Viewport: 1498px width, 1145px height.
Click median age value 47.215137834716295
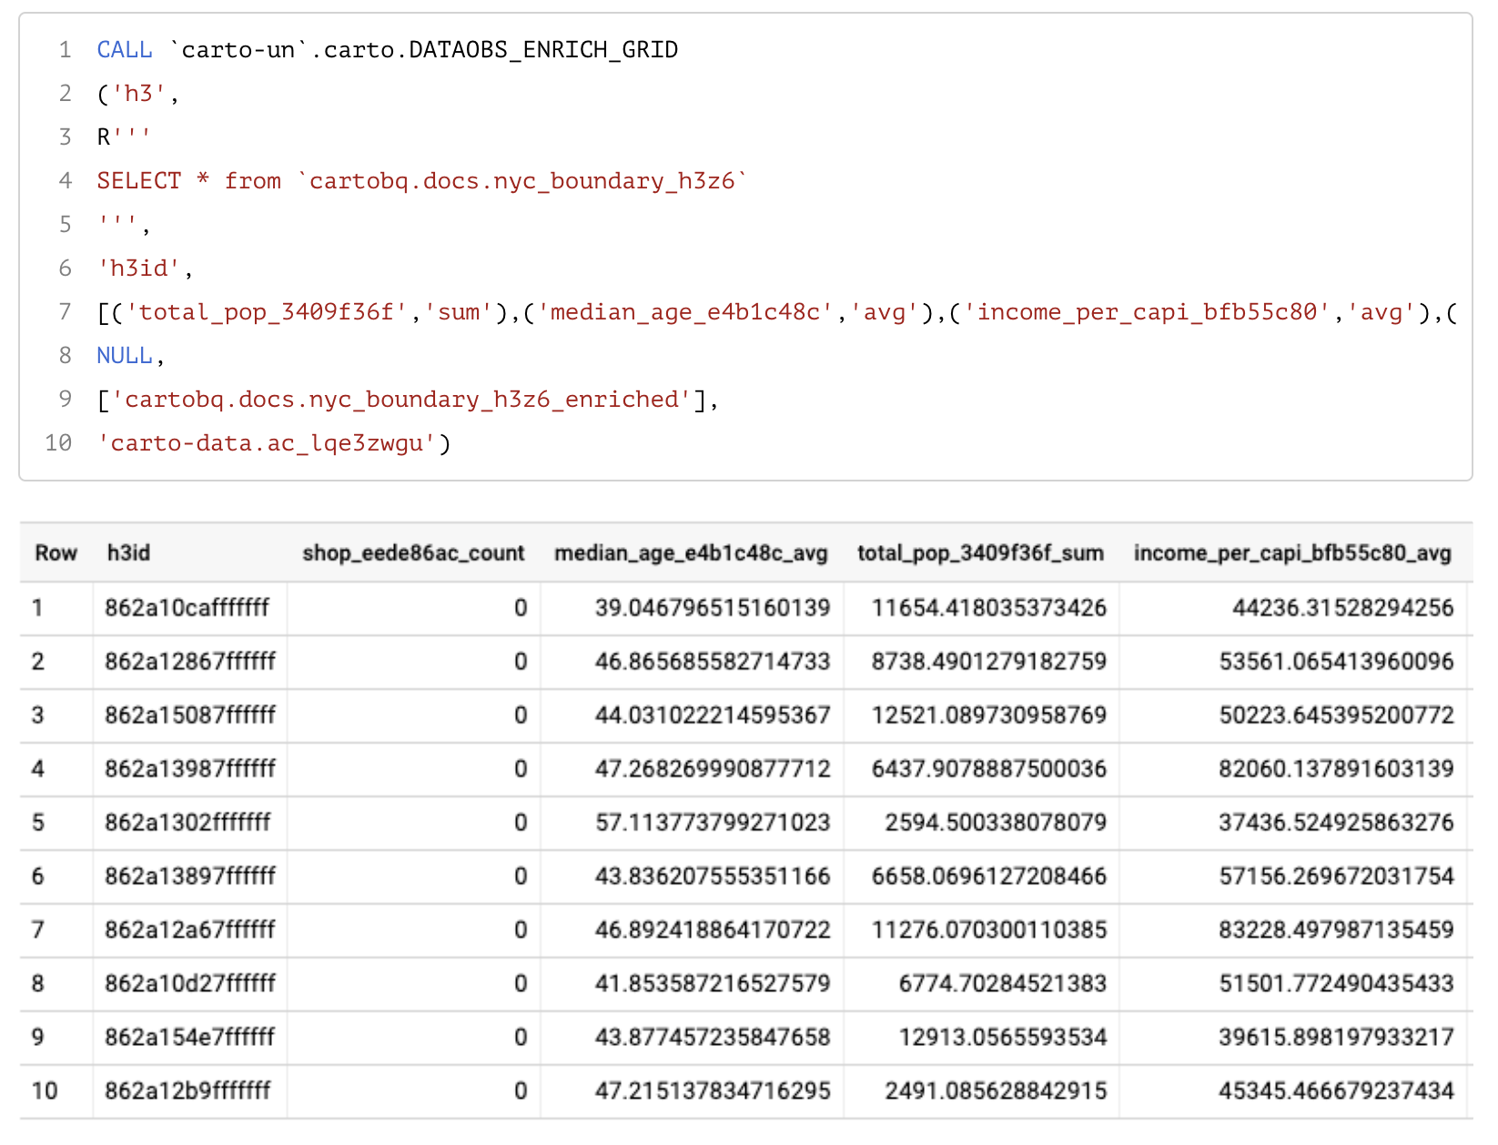[713, 1090]
